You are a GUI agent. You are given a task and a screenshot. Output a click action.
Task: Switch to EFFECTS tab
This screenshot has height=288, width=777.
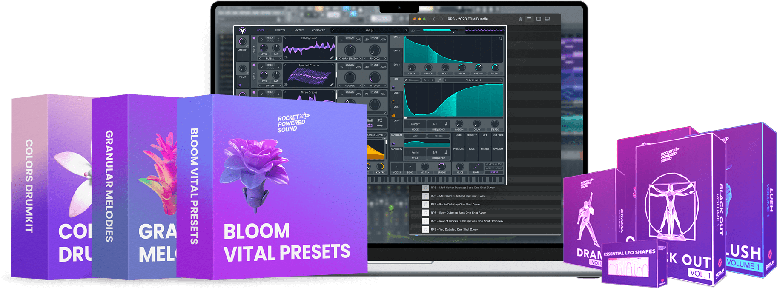280,30
